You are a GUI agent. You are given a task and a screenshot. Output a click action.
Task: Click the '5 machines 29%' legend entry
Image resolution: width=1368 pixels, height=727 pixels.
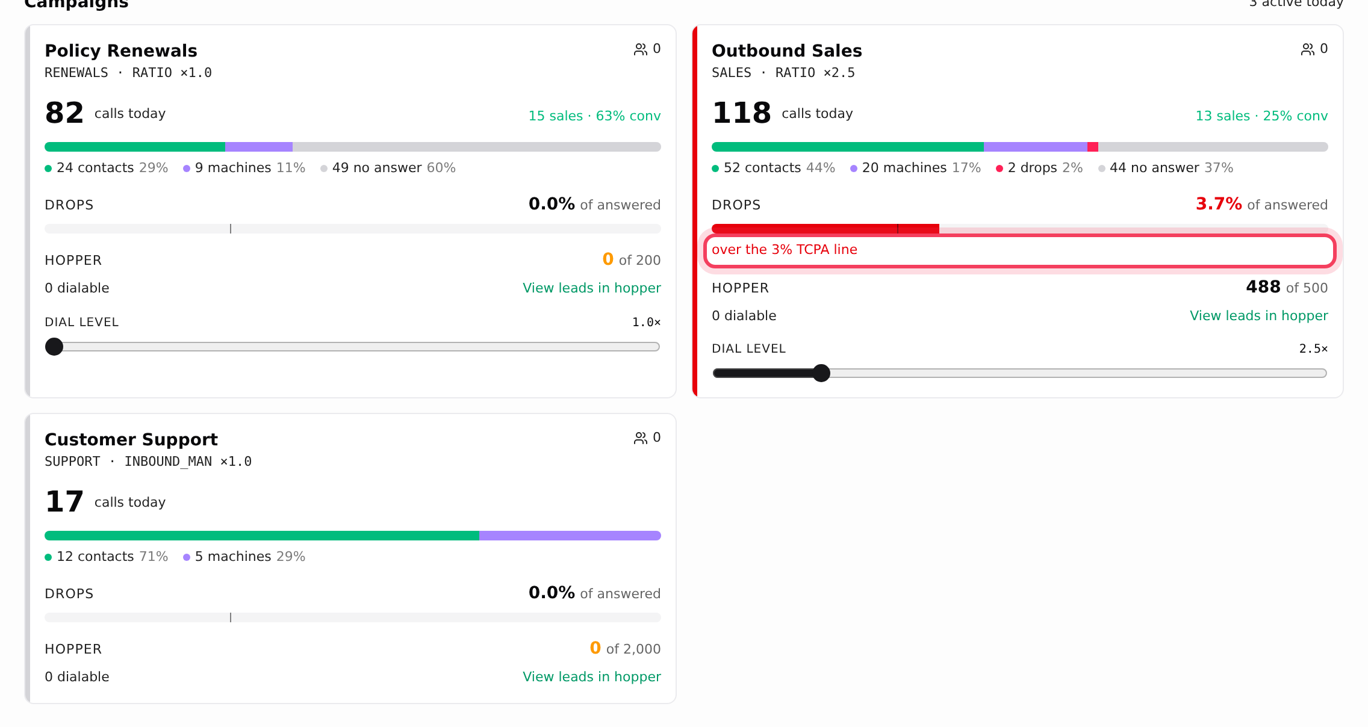click(244, 557)
